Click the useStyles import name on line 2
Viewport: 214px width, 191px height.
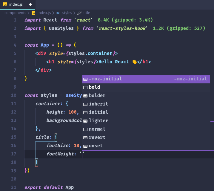click(x=61, y=28)
